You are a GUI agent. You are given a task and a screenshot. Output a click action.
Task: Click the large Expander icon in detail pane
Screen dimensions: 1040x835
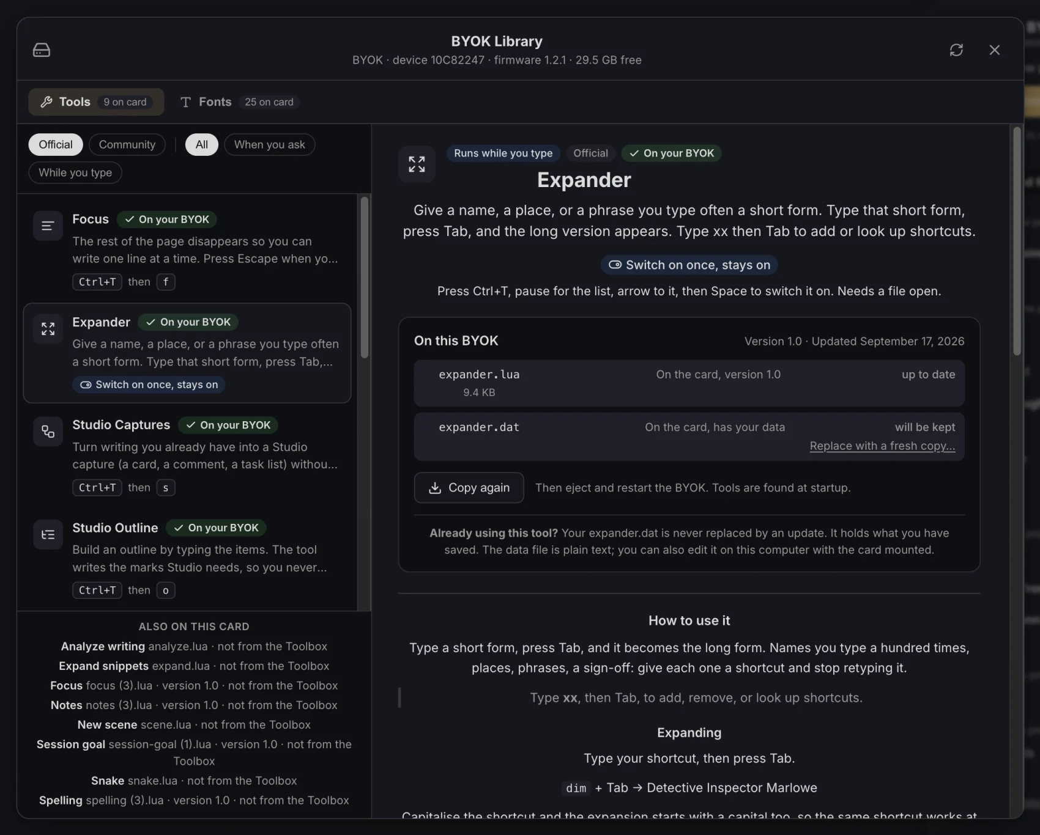pos(417,164)
